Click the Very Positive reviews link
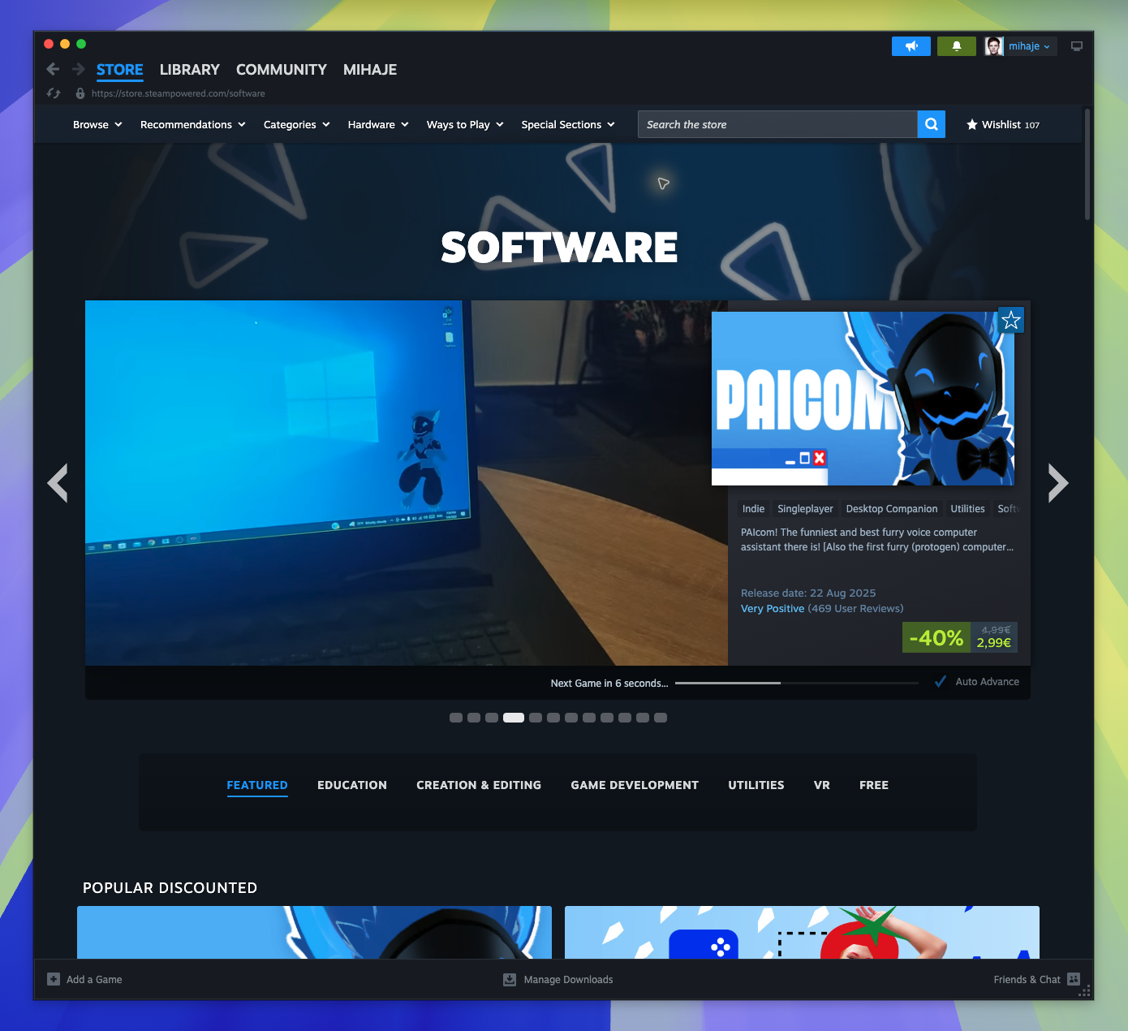The height and width of the screenshot is (1031, 1128). click(773, 609)
